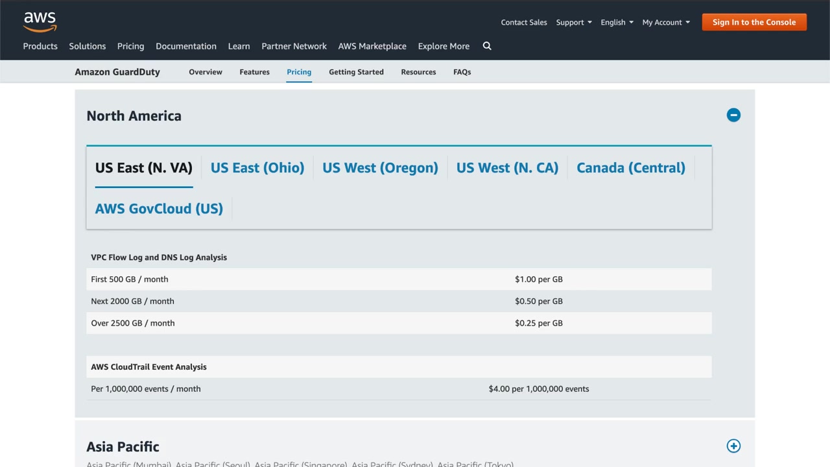The image size is (830, 467).
Task: Open the Pricing menu in top navigation
Action: (130, 46)
